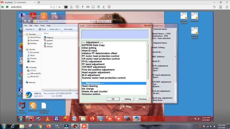The image size is (230, 129).
Task: Open VLC cone in remote taskbar
Action: [x=47, y=119]
